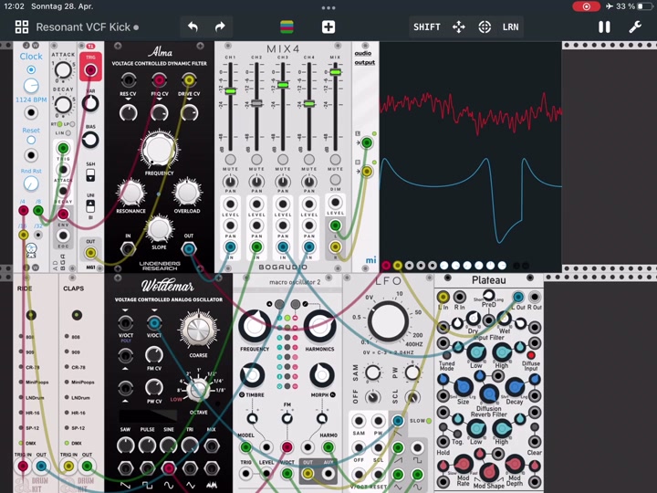Screen dimensions: 657x493
Task: Add a new module with plus icon
Action: 328,26
